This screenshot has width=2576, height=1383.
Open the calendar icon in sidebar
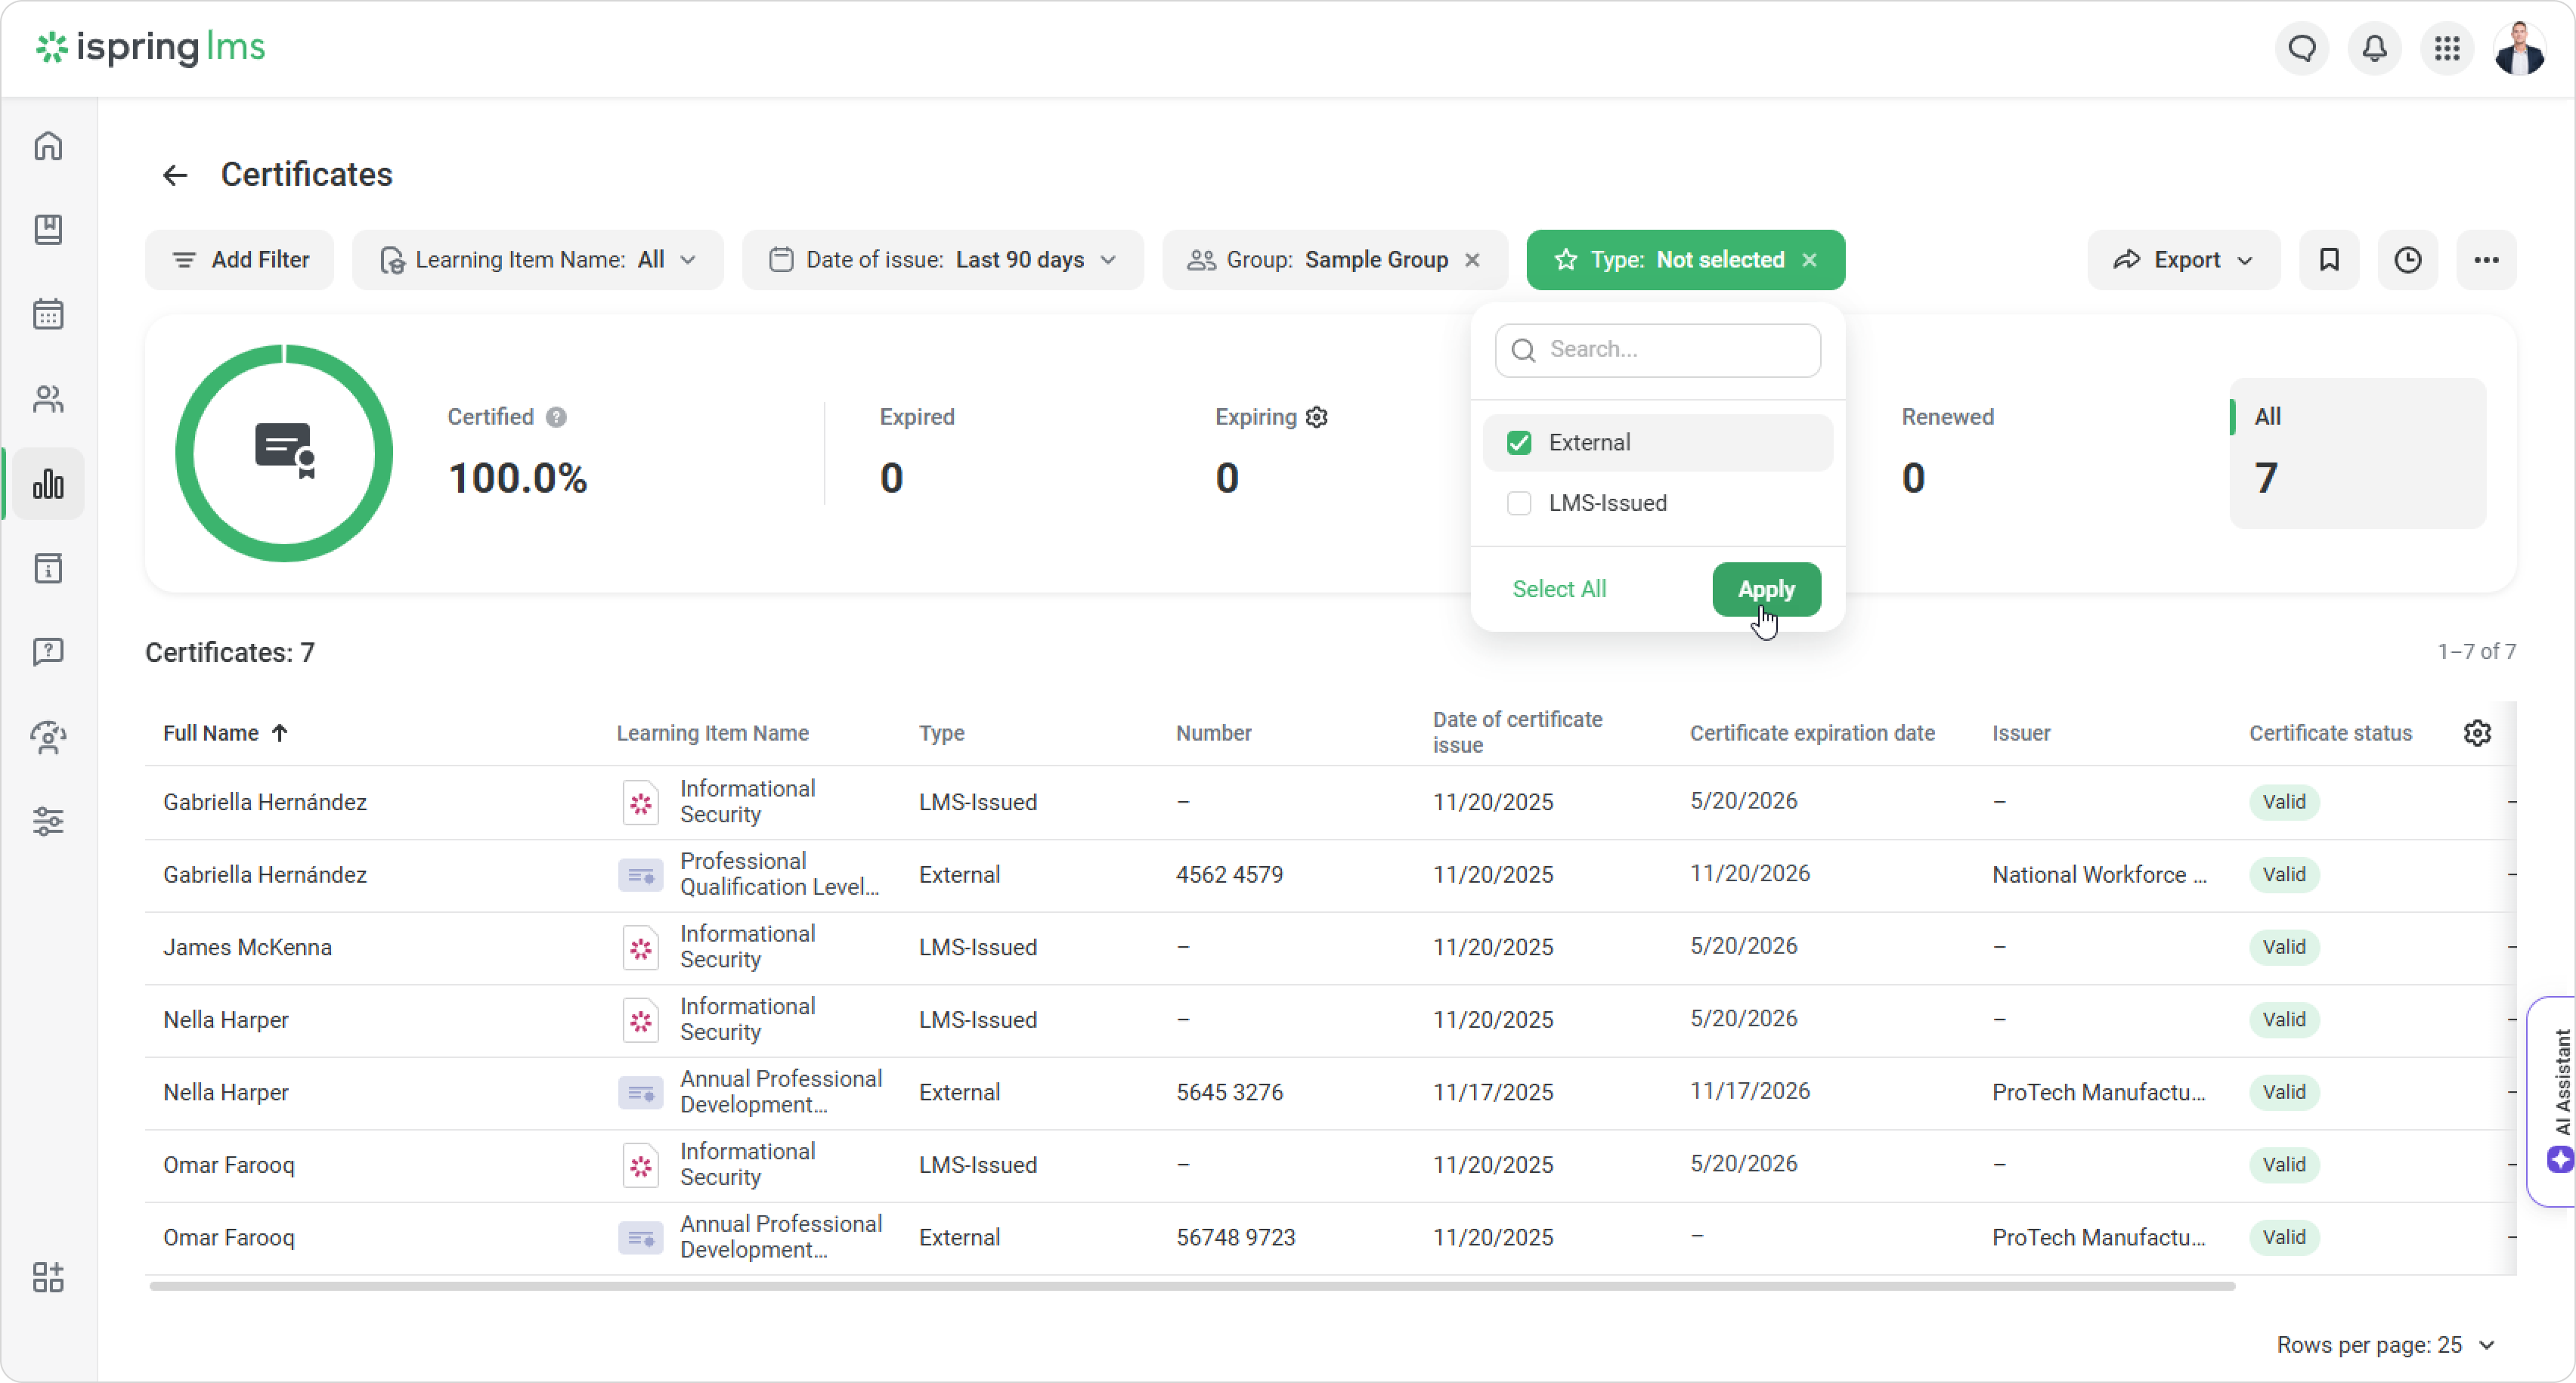click(x=48, y=315)
